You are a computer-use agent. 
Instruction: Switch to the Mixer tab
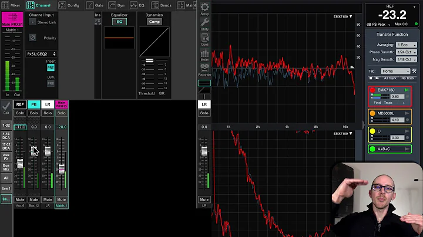tap(11, 5)
